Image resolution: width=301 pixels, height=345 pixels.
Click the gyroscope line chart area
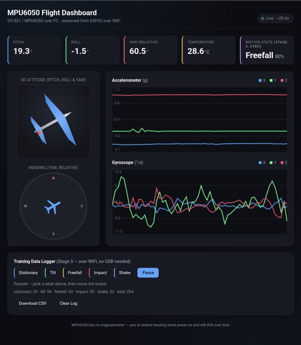click(200, 202)
